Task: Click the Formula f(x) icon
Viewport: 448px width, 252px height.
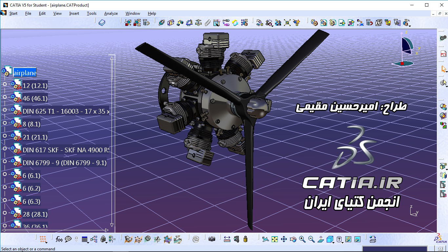Action: pyautogui.click(x=59, y=239)
